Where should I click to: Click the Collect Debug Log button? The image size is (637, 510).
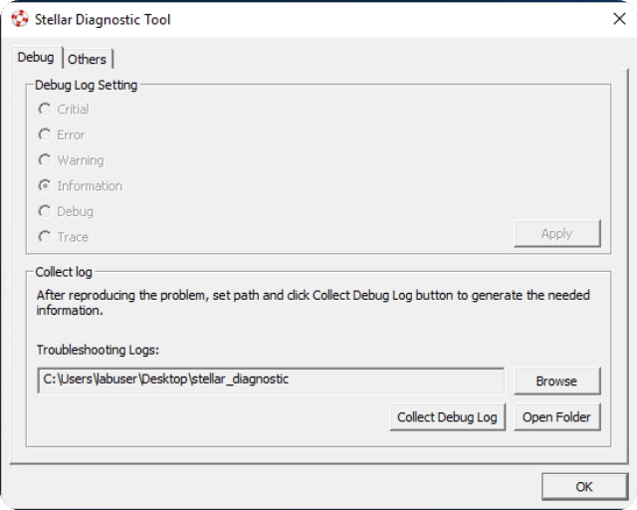pyautogui.click(x=448, y=417)
